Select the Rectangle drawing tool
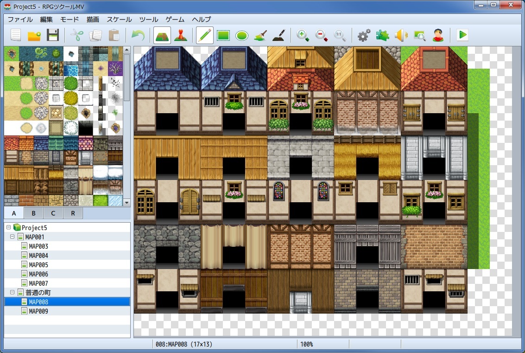Image resolution: width=525 pixels, height=353 pixels. [223, 35]
